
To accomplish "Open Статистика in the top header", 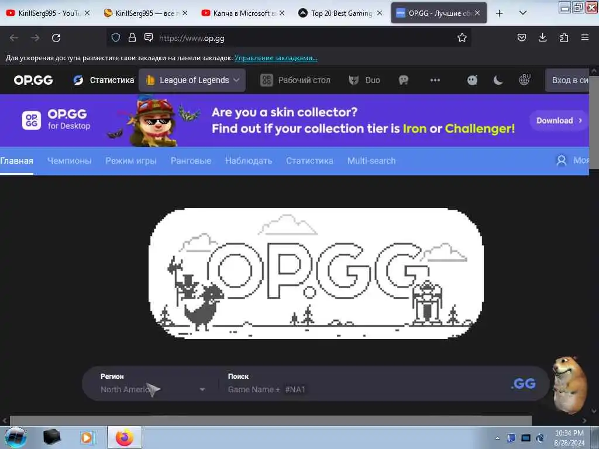I will (x=104, y=80).
